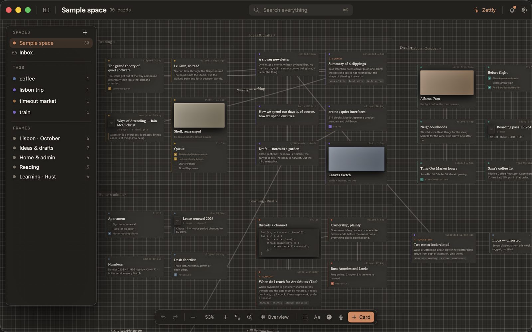Screen dimensions: 532x332
Task: Open the settings gear
Action: tap(524, 10)
